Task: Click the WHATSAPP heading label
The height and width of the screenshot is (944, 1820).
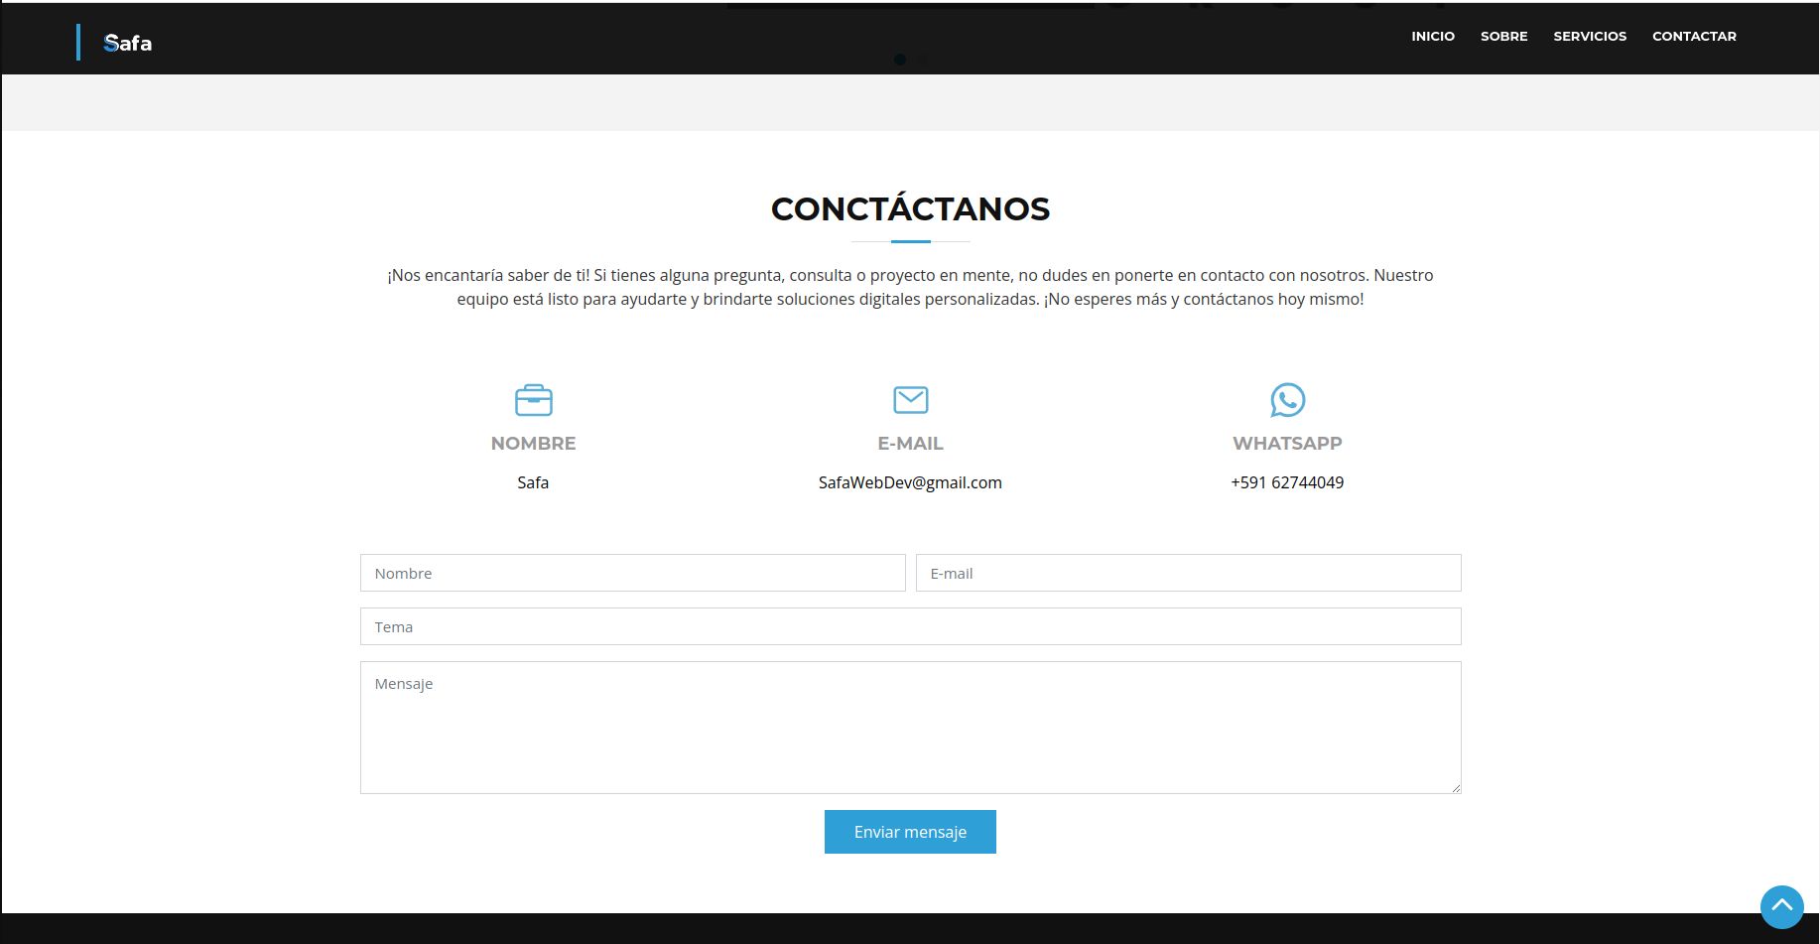Action: tap(1286, 444)
